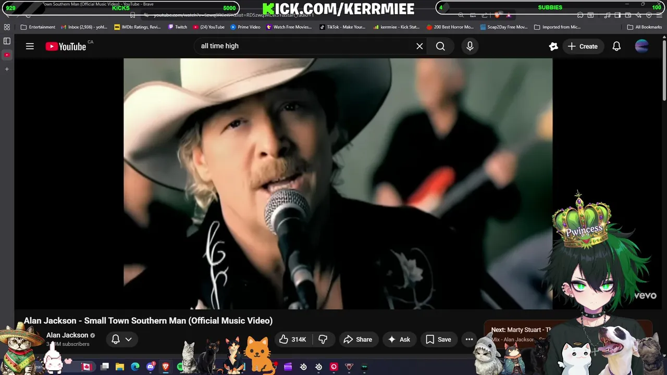Add item with Brave sidebar plus
The height and width of the screenshot is (375, 667).
(x=7, y=69)
